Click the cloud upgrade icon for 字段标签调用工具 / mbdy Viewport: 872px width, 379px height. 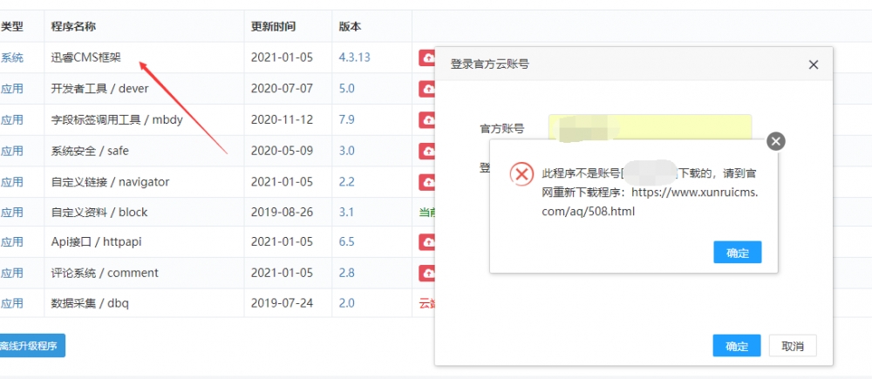[x=427, y=119]
